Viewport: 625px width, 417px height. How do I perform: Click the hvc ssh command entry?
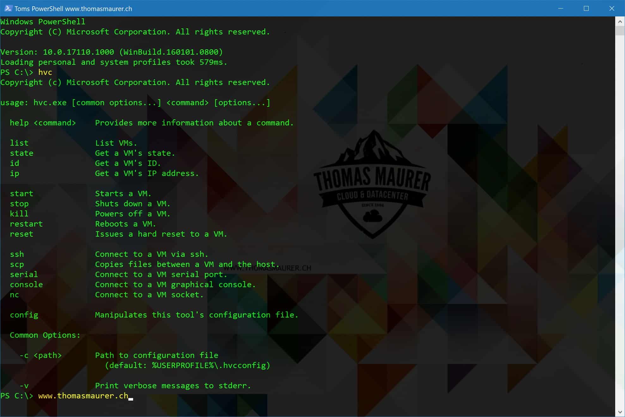coord(16,254)
